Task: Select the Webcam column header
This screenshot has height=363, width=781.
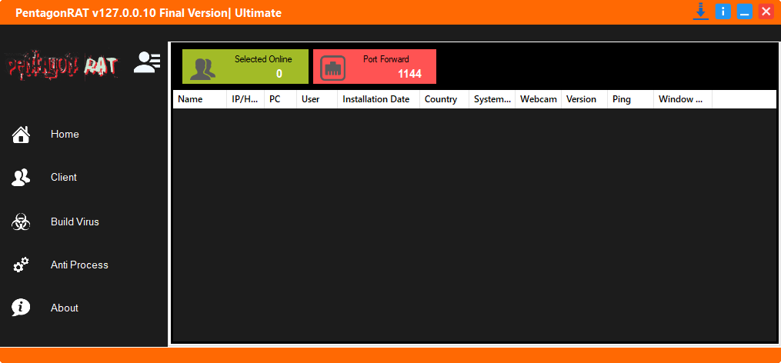Action: coord(538,99)
